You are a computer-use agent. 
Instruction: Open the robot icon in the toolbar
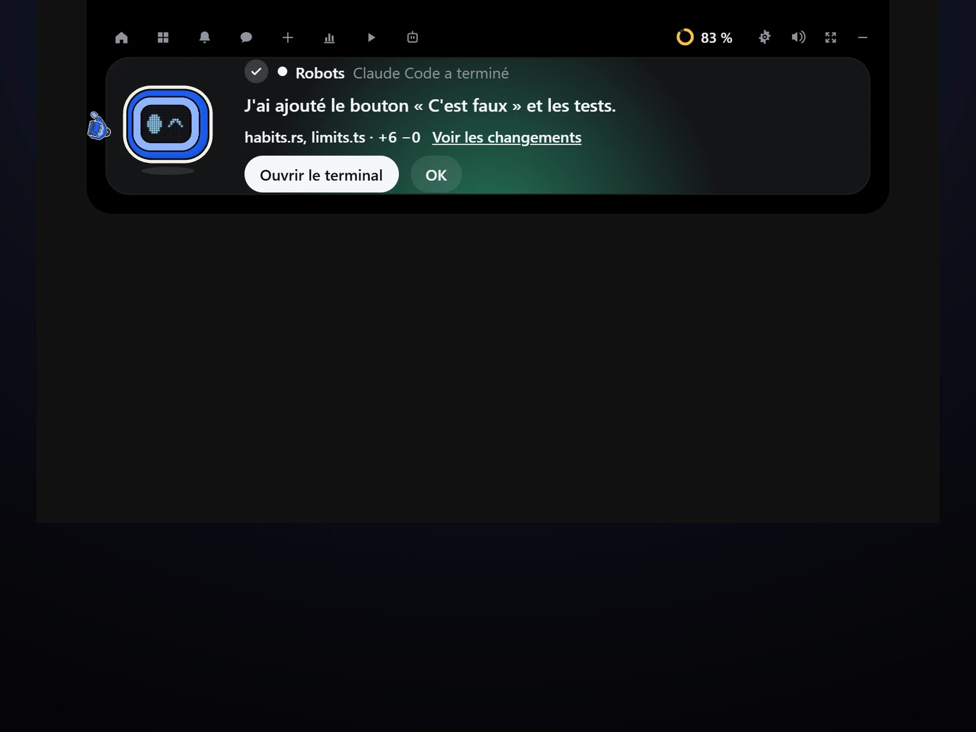point(412,38)
